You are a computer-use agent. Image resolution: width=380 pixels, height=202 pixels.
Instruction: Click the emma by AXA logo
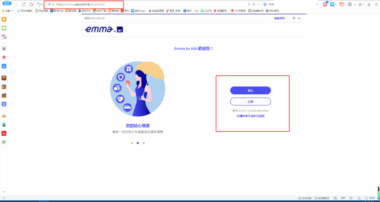(x=104, y=30)
